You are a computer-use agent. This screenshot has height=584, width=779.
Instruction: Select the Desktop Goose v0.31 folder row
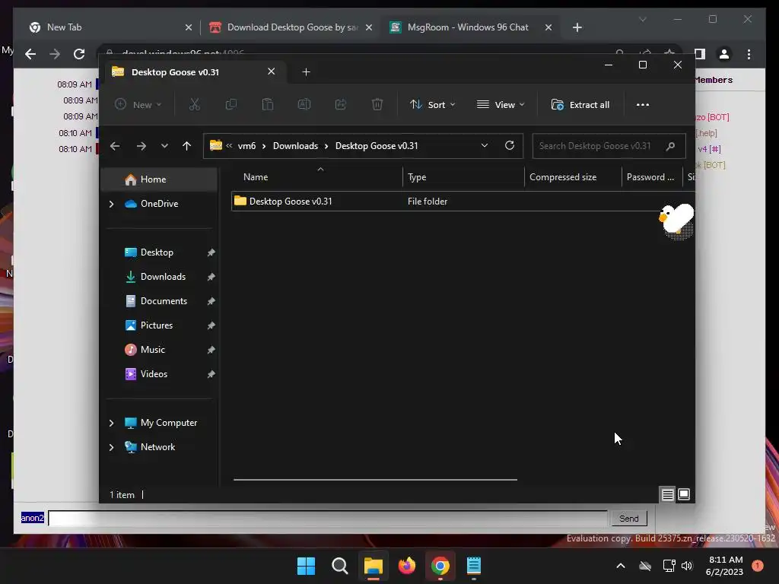(463, 201)
